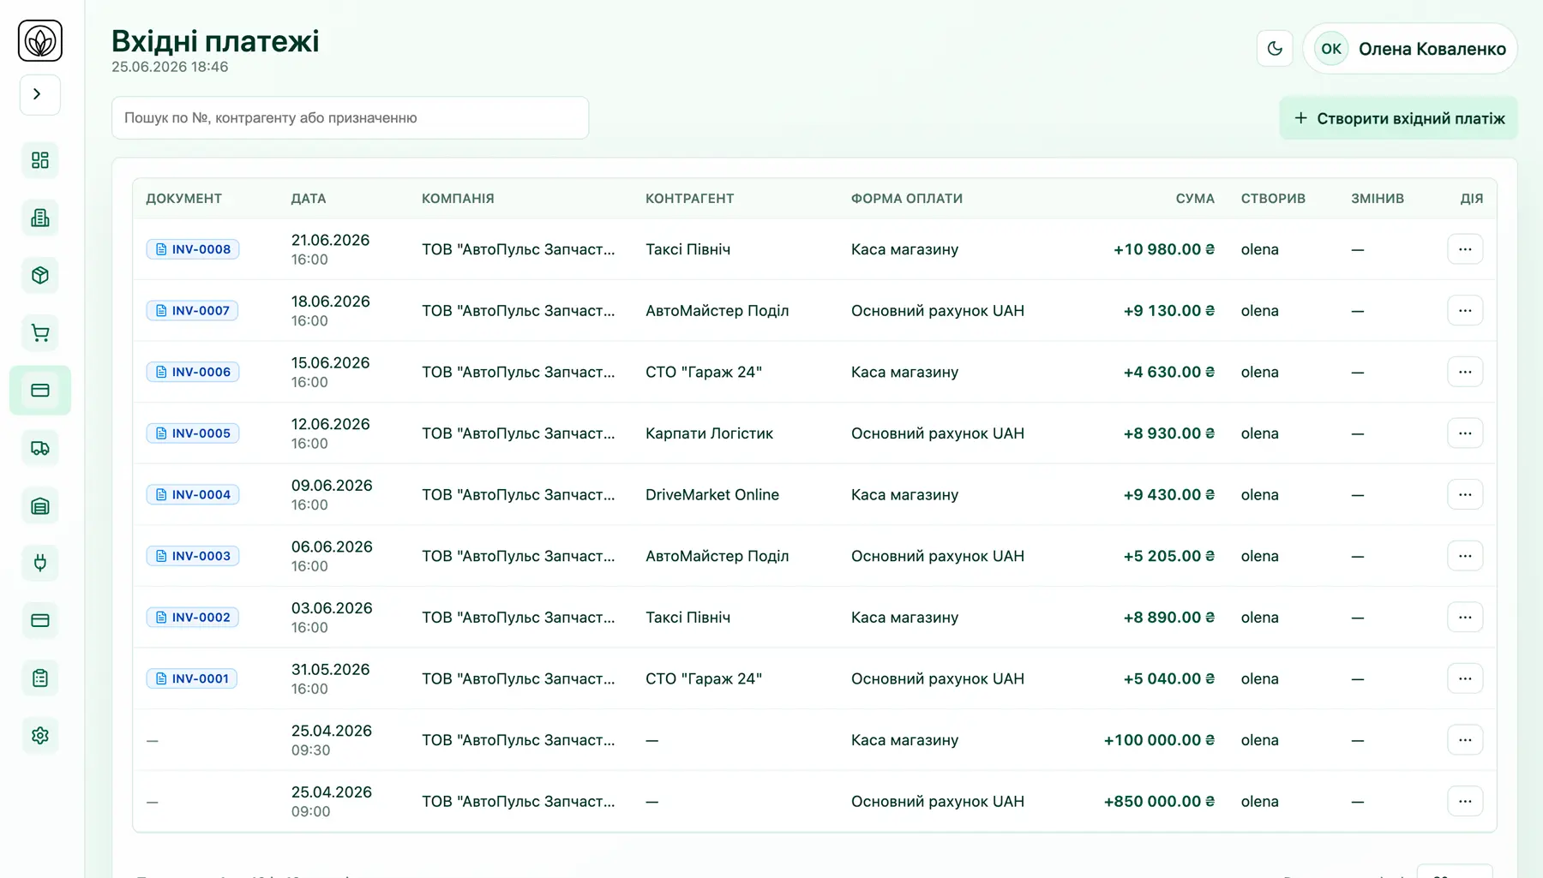Open the dashboard grid icon in sidebar
The width and height of the screenshot is (1543, 878).
coord(40,160)
